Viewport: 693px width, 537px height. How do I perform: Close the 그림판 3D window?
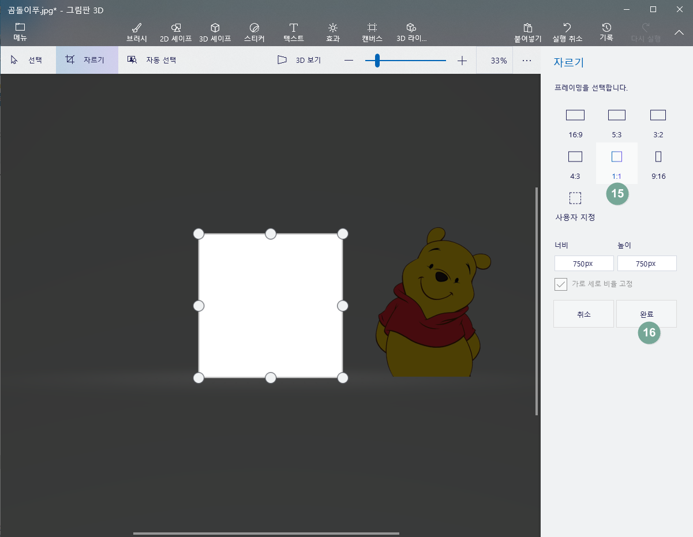coord(680,9)
